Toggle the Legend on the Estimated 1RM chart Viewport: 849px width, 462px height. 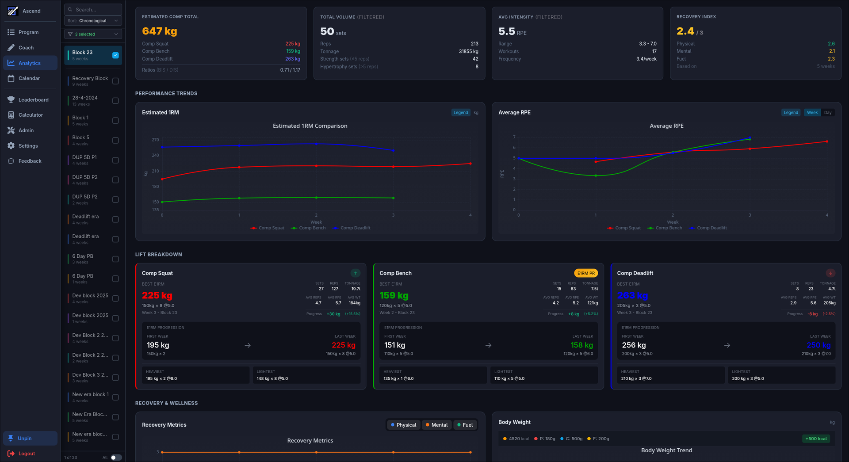461,112
